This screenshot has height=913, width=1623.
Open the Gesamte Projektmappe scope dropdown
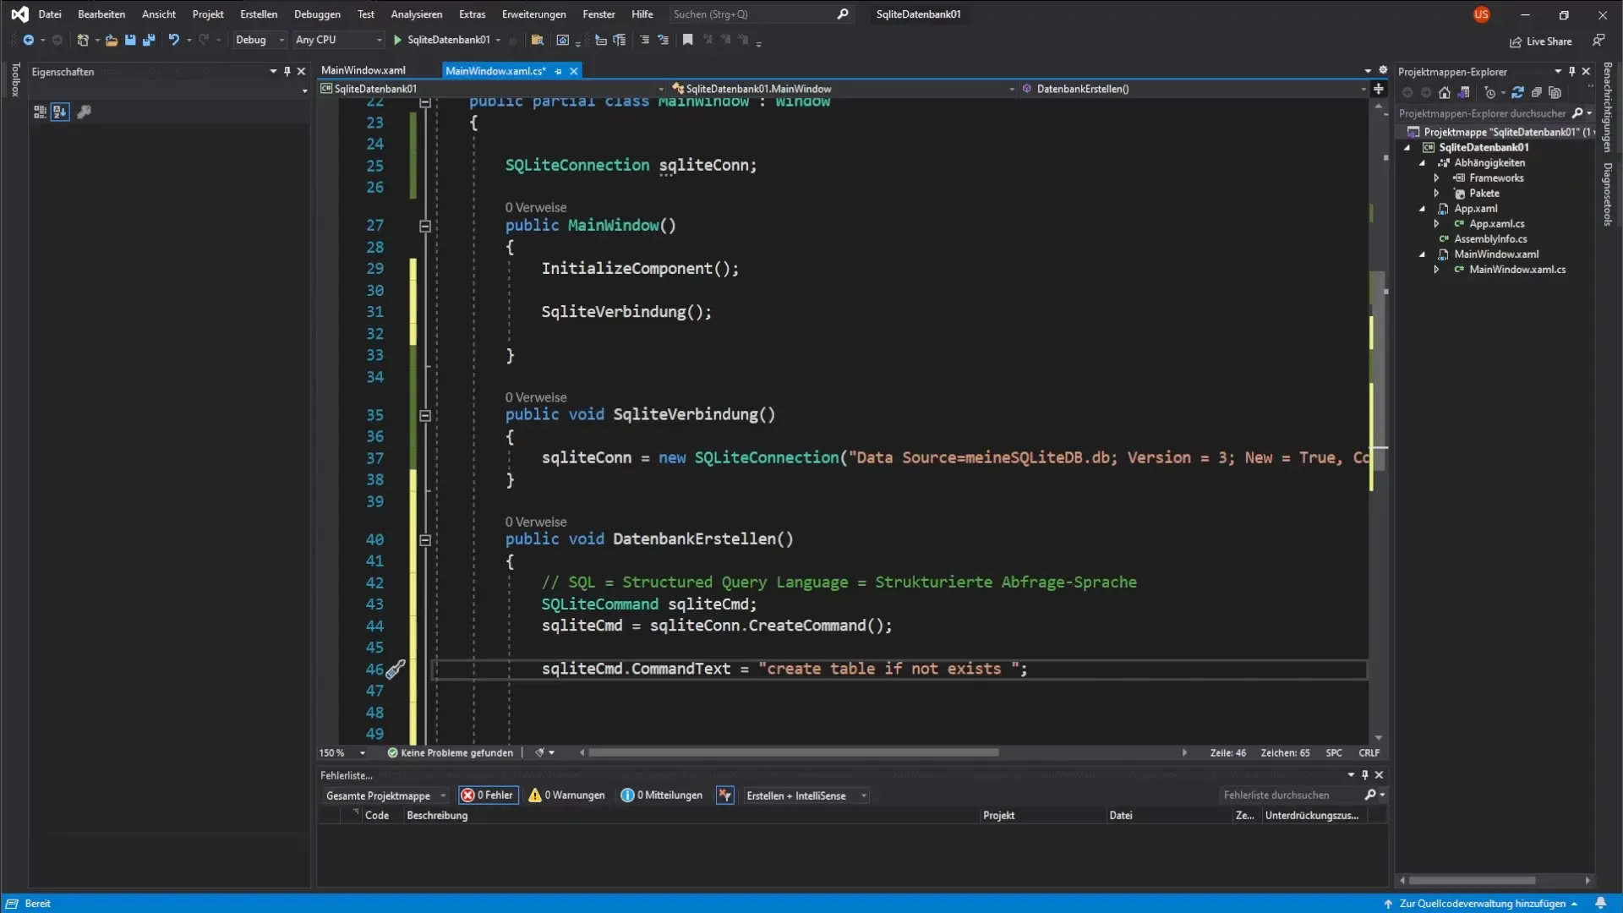[x=385, y=795]
